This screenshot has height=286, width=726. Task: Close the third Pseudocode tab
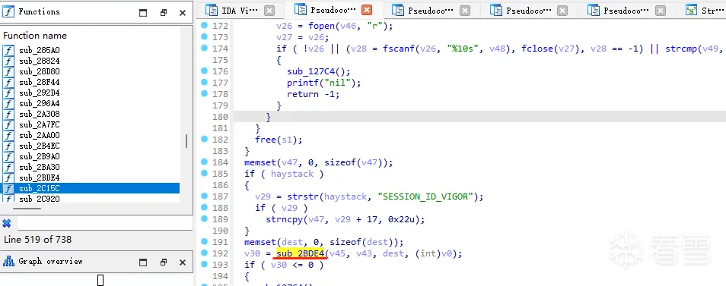[x=562, y=10]
